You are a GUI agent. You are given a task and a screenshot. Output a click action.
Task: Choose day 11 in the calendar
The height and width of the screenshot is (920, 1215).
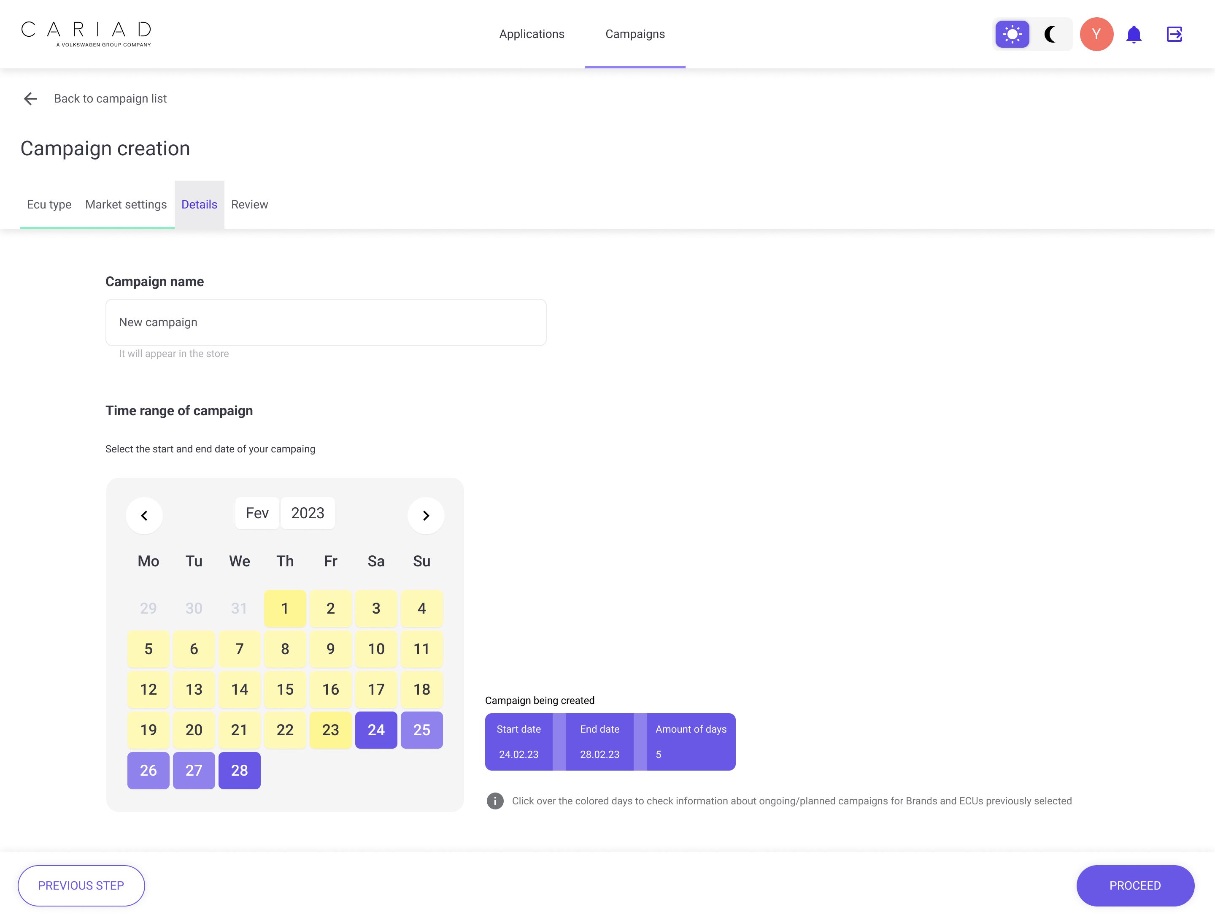tap(422, 649)
